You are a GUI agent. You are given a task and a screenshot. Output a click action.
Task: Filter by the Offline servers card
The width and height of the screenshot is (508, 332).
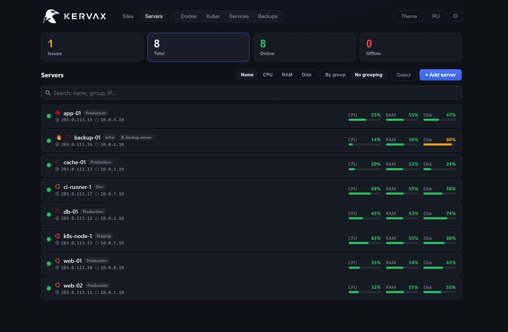click(x=411, y=47)
